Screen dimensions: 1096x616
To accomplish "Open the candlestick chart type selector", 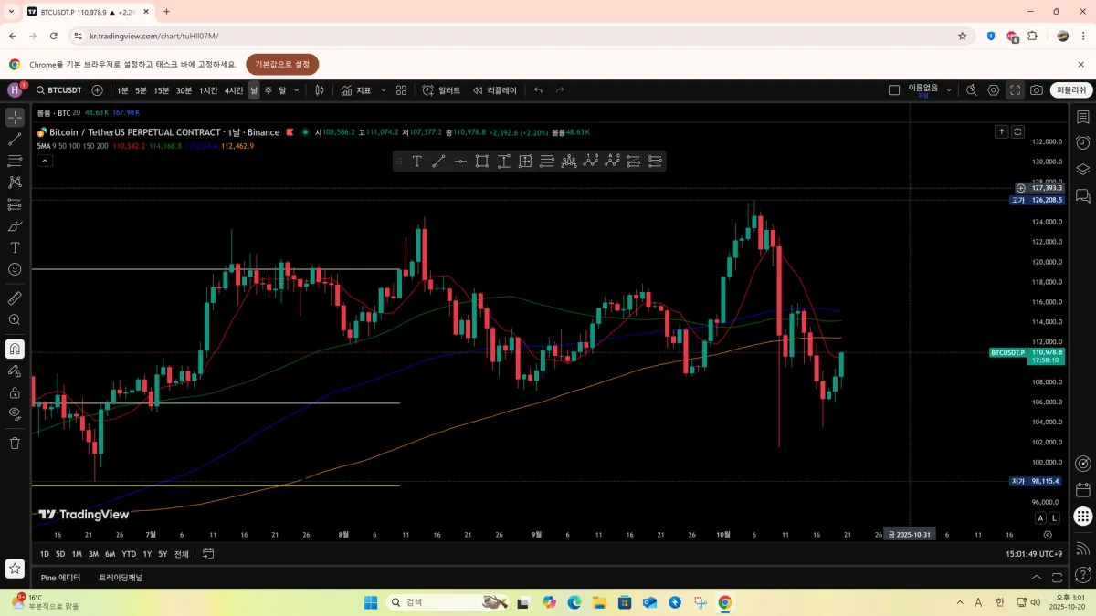I will (x=320, y=90).
